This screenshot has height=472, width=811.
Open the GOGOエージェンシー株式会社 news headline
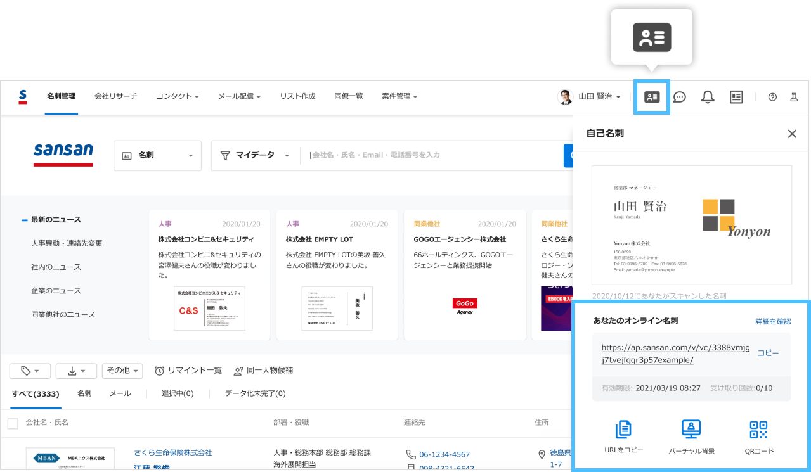[460, 239]
